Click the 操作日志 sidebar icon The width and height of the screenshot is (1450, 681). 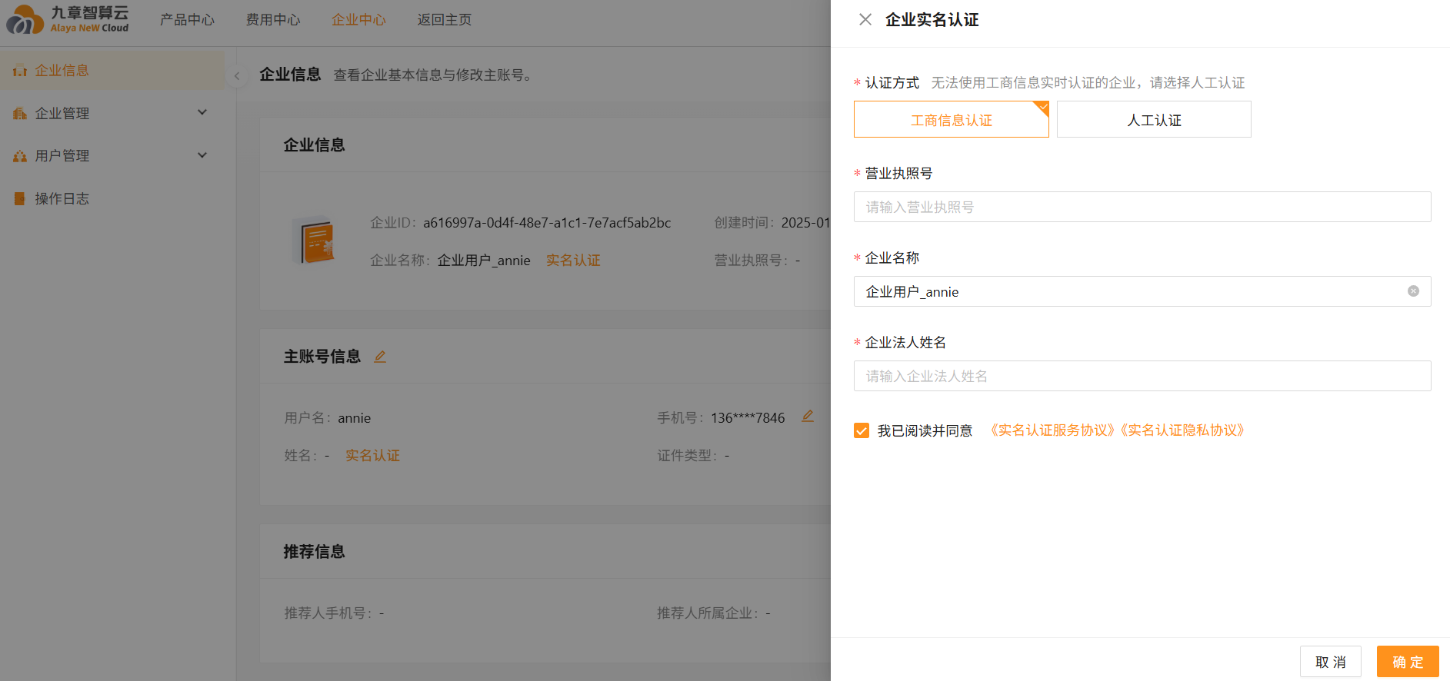click(x=20, y=199)
